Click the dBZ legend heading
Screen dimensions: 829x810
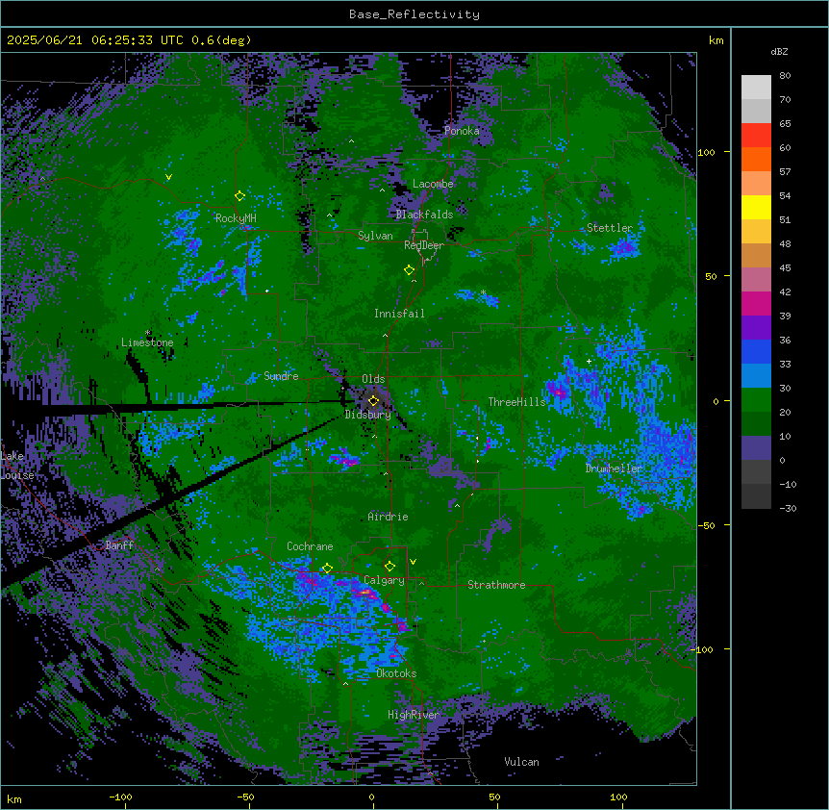click(779, 51)
